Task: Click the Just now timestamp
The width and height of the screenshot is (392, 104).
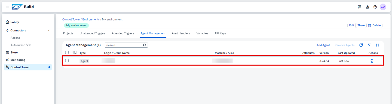Action: (344, 61)
